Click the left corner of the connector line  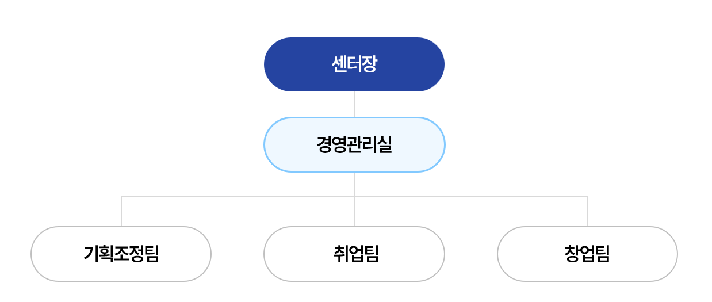pyautogui.click(x=121, y=197)
